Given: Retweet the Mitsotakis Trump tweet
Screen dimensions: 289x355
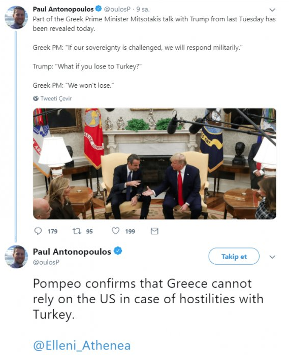Looking at the screenshot, I should click(77, 231).
